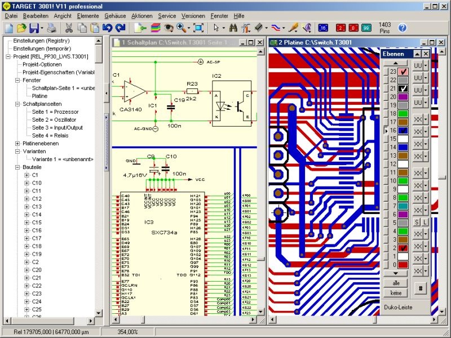Click the Redo arrow icon
Screen dimensions: 451x338
coord(120,28)
